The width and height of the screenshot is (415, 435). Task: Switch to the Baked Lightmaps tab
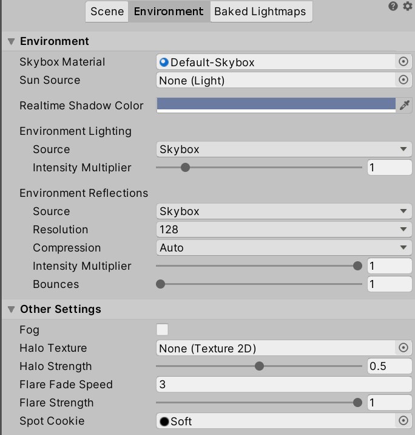tap(261, 12)
